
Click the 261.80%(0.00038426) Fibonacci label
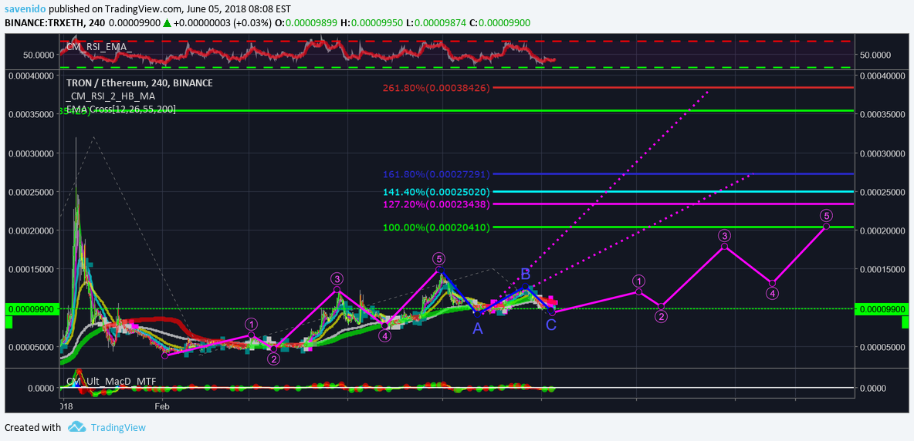[436, 88]
